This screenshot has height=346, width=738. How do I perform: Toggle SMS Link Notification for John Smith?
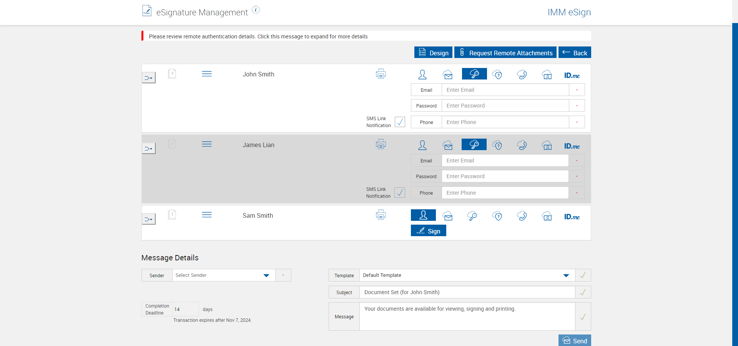point(400,122)
